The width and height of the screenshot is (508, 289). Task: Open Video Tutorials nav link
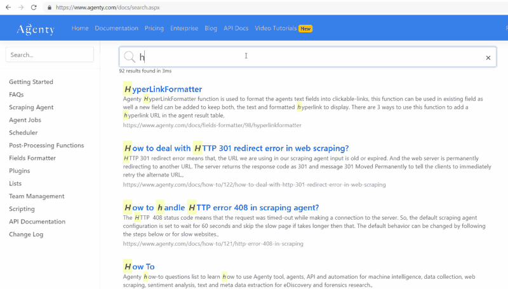tap(276, 28)
